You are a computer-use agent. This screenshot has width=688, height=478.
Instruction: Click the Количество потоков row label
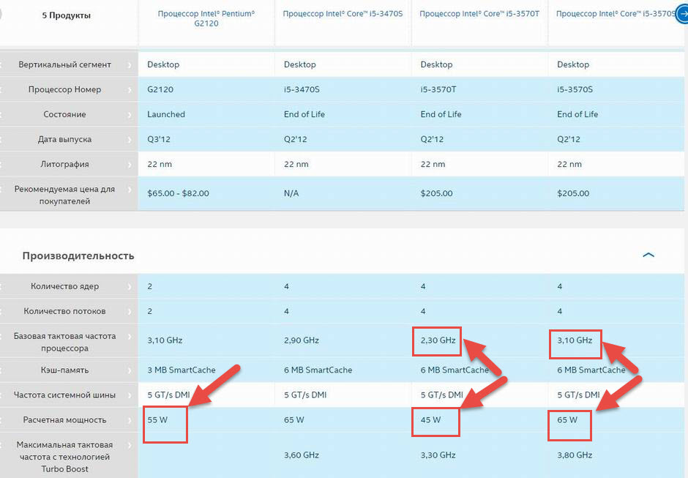tap(64, 311)
